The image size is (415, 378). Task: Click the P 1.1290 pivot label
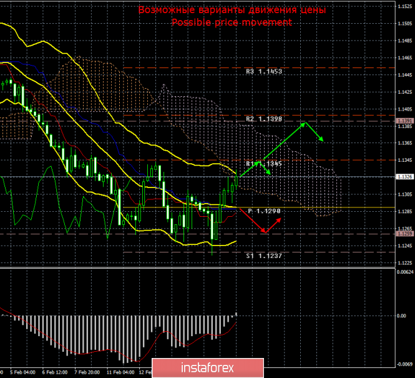[264, 211]
